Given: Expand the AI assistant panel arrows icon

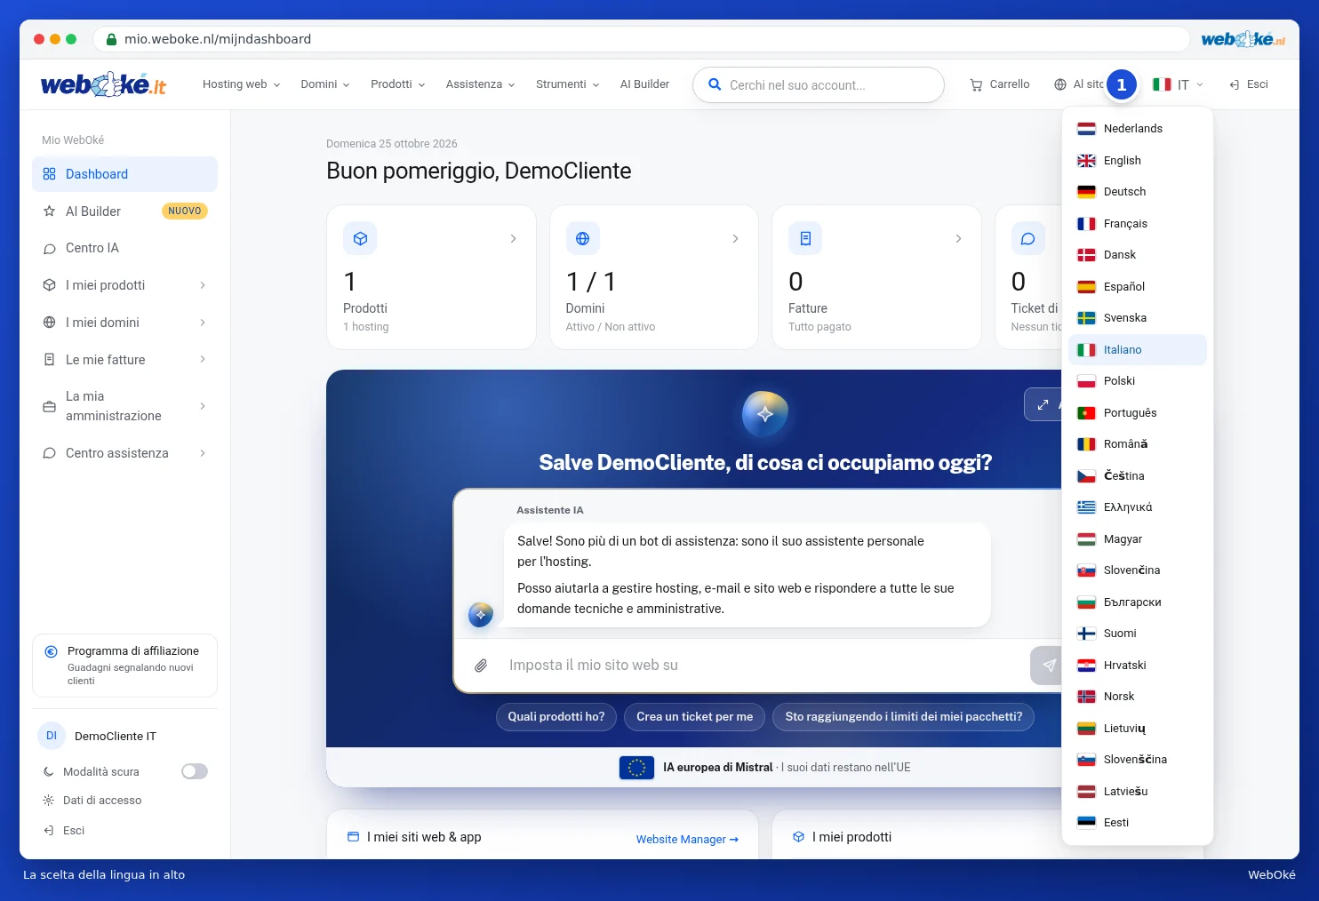Looking at the screenshot, I should [x=1043, y=404].
